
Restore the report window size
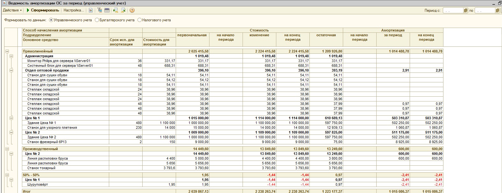click(499, 3)
